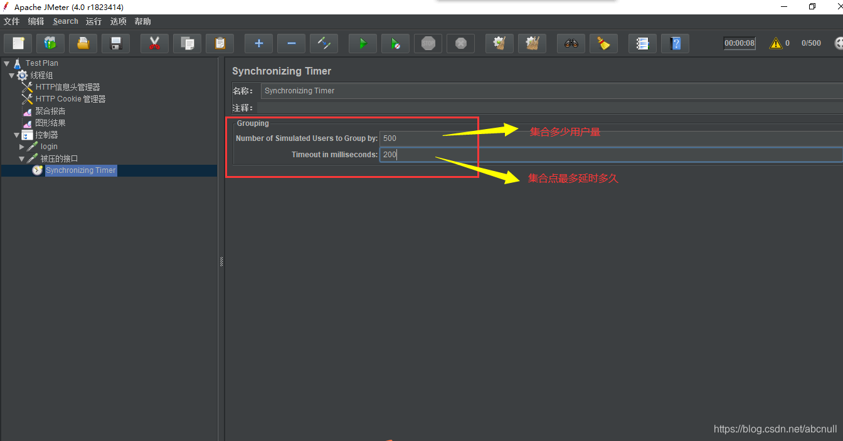Expand the login sampler node
The height and width of the screenshot is (441, 843).
click(22, 147)
